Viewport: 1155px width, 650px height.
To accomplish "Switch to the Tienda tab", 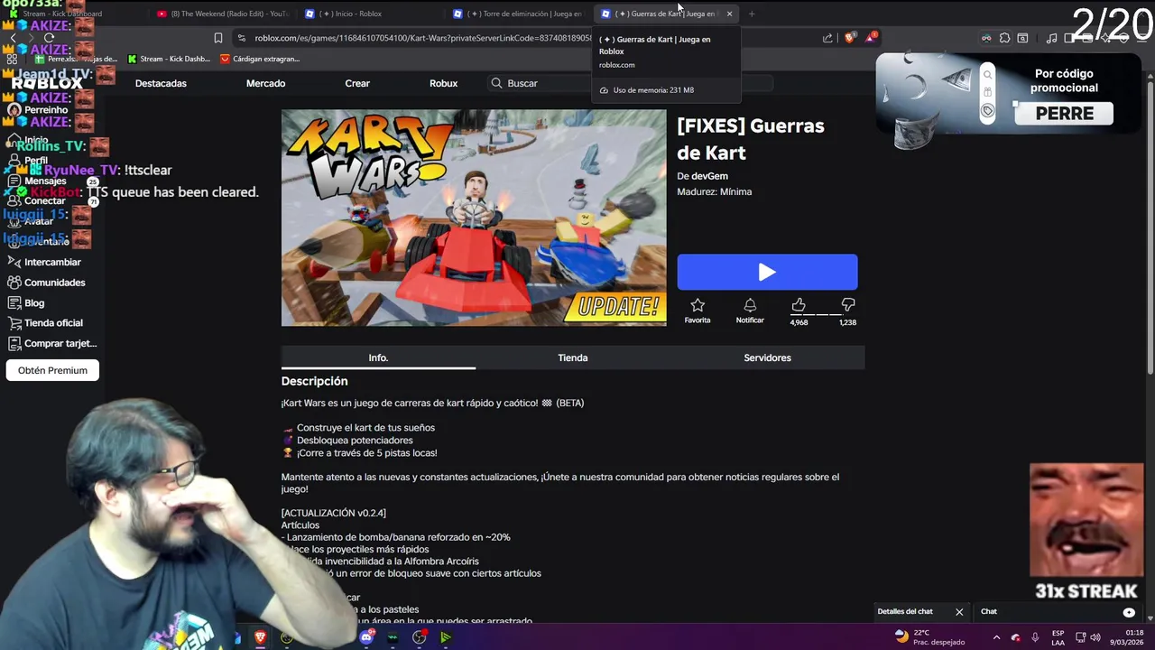I will 573,357.
